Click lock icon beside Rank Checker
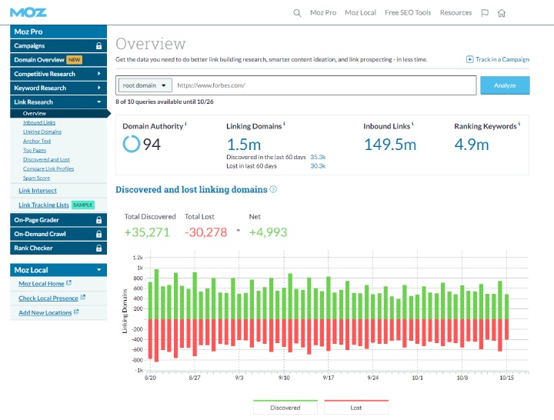Screen dimensions: 554x420 99,248
